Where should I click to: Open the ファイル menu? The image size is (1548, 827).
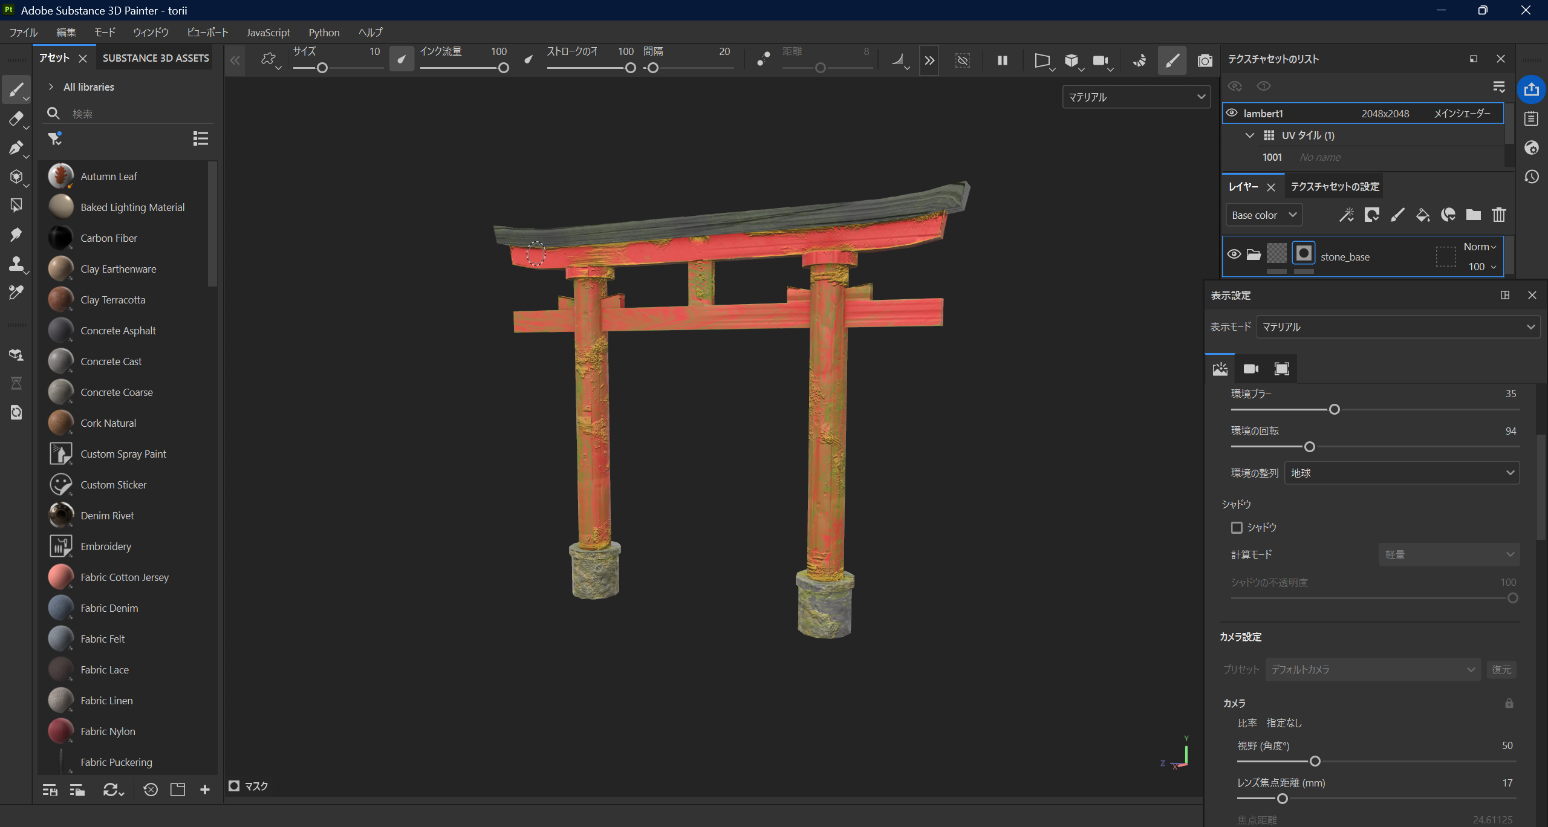tap(22, 32)
